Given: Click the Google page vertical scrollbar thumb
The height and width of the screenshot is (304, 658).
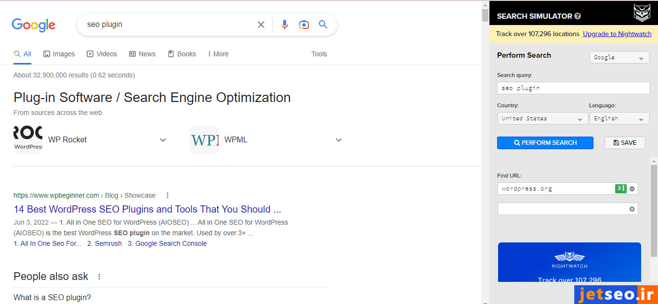Looking at the screenshot, I should coord(485,15).
